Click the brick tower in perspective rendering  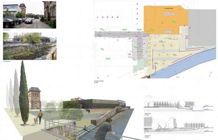(34, 98)
